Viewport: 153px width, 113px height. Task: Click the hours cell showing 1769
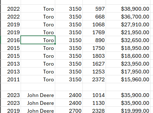point(94,32)
